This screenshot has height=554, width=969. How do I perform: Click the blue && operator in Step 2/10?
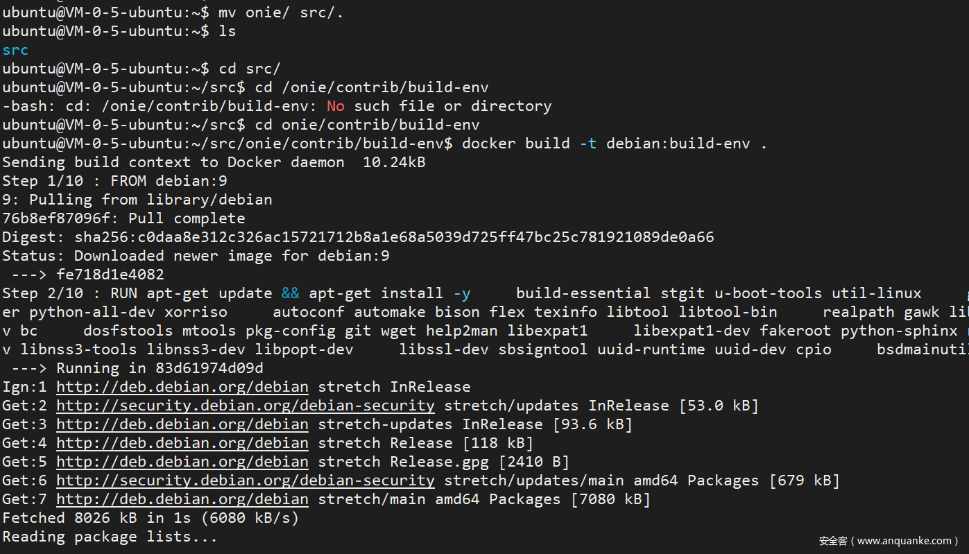click(291, 293)
